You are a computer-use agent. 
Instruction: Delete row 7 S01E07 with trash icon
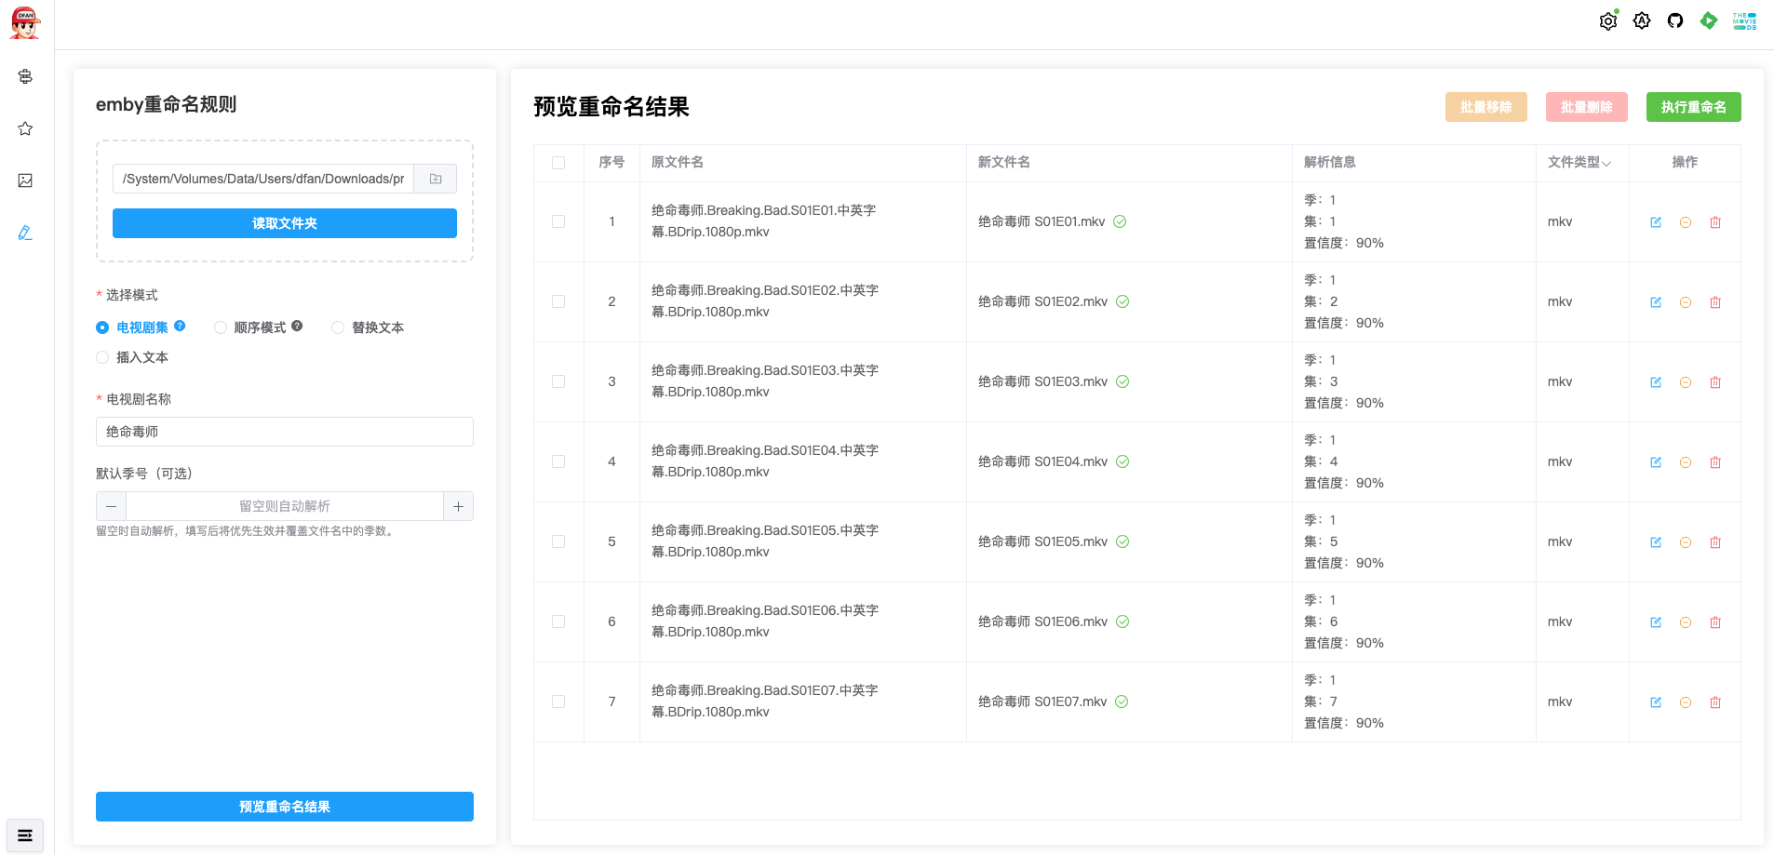click(1715, 702)
